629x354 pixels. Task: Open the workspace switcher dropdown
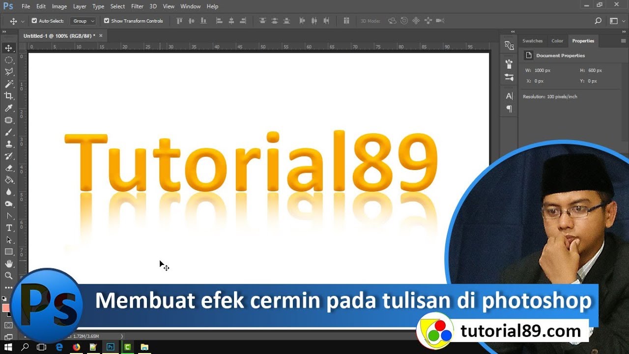click(x=616, y=21)
